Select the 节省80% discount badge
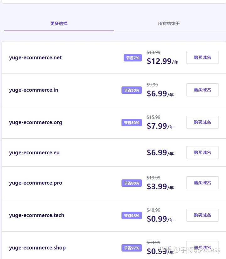 coord(132,183)
